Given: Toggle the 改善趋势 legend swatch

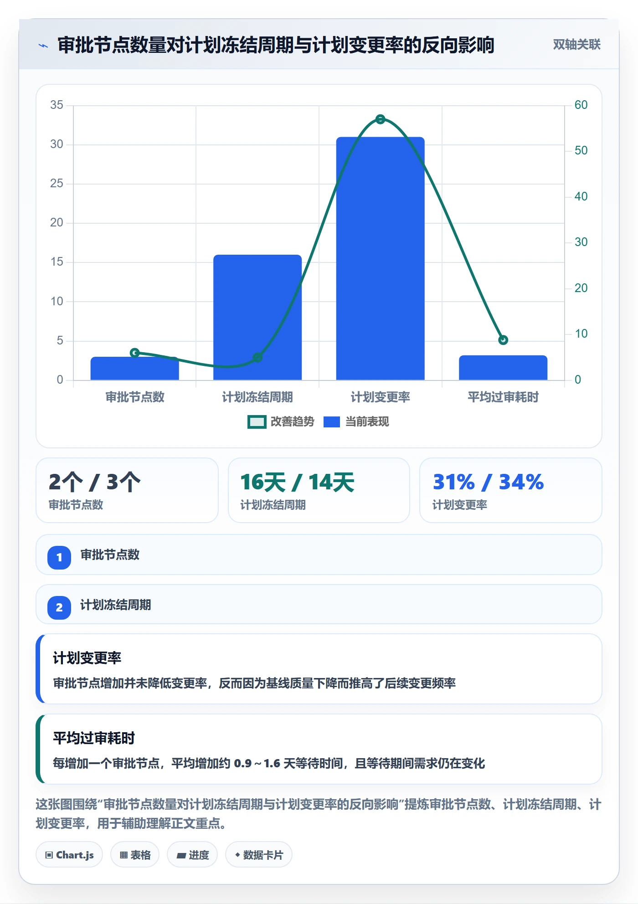Looking at the screenshot, I should pyautogui.click(x=257, y=422).
